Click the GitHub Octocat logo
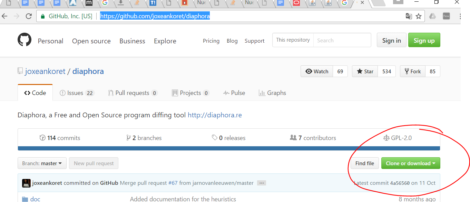Screen dimensions: 470x202 point(25,40)
